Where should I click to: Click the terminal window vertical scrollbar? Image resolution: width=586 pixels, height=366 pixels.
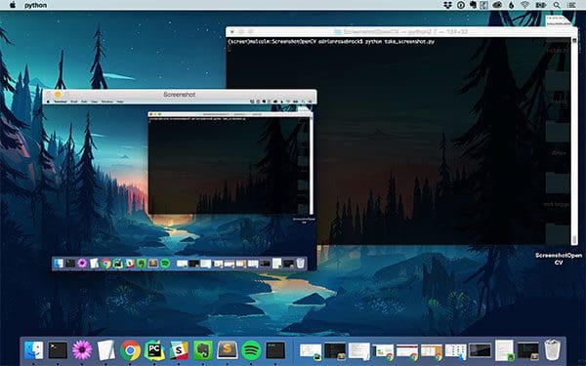(x=574, y=142)
